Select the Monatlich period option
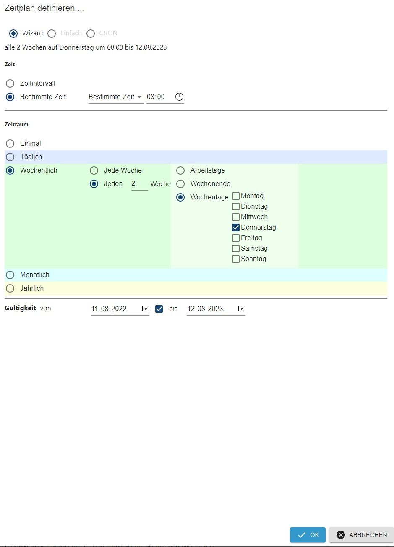The height and width of the screenshot is (547, 394). pyautogui.click(x=10, y=275)
